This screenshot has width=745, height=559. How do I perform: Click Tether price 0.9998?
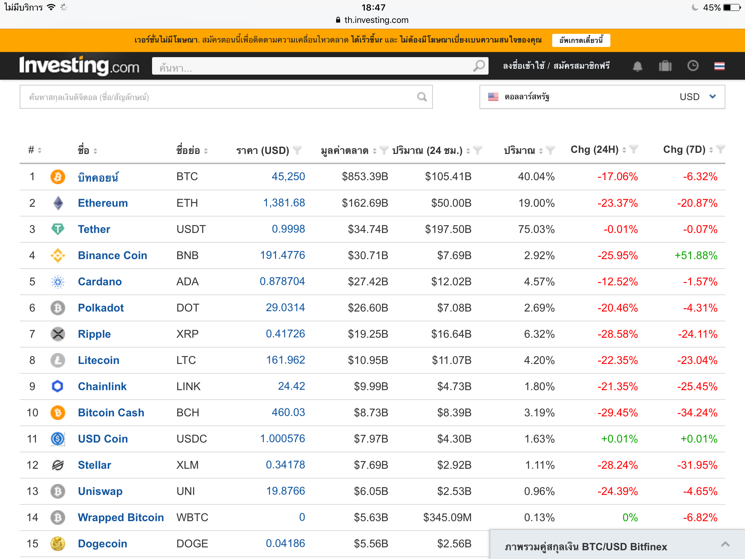point(288,229)
